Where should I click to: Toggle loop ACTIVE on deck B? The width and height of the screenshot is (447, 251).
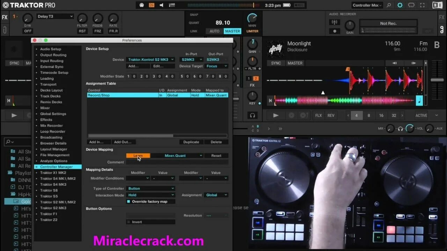point(421,115)
